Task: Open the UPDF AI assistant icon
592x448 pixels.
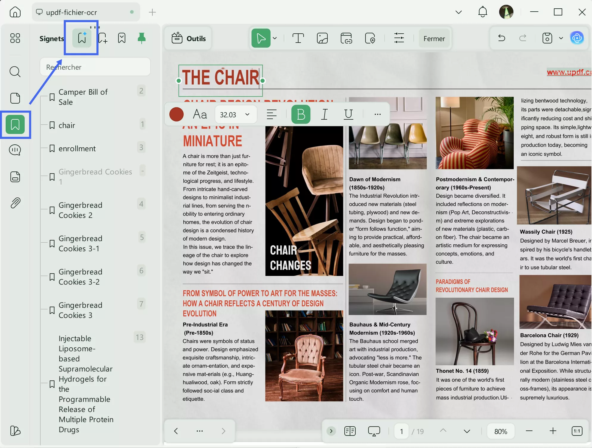Action: click(577, 38)
